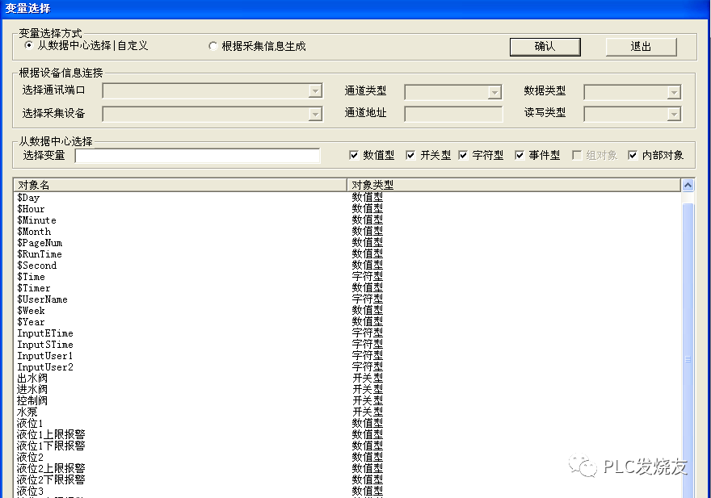Open the 选择通讯端口 dropdown
The width and height of the screenshot is (711, 498).
click(315, 91)
